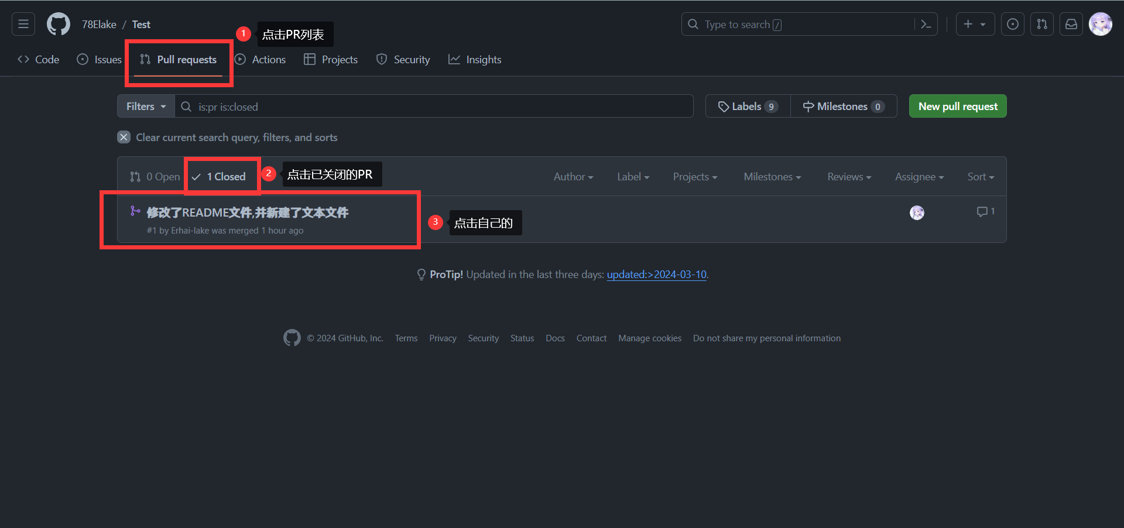Open the Author filter dropdown
Screen dimensions: 1124x528
573,177
